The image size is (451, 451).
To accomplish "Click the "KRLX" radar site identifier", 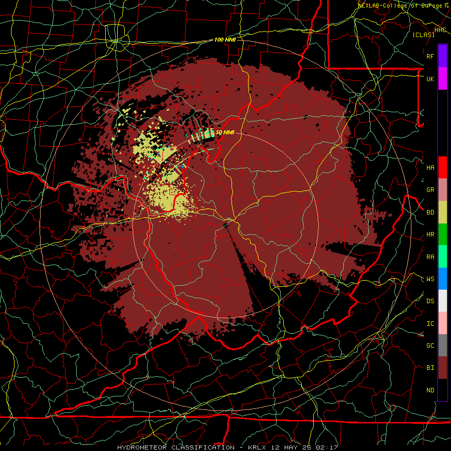I will [x=258, y=447].
